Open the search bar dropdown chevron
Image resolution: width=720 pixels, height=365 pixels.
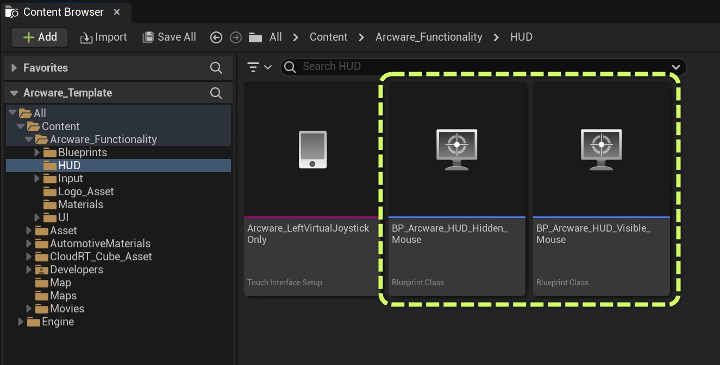pyautogui.click(x=676, y=67)
